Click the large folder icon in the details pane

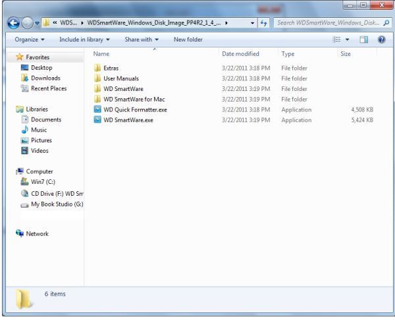(x=24, y=299)
